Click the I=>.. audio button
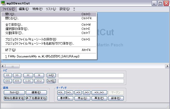The width and height of the screenshot is (170, 109). point(70,93)
